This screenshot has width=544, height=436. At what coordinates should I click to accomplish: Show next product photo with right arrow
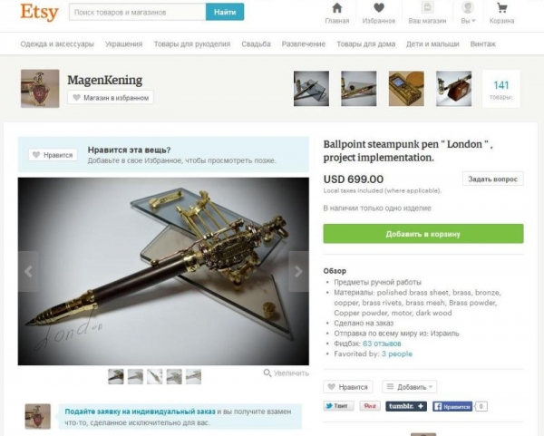point(298,272)
